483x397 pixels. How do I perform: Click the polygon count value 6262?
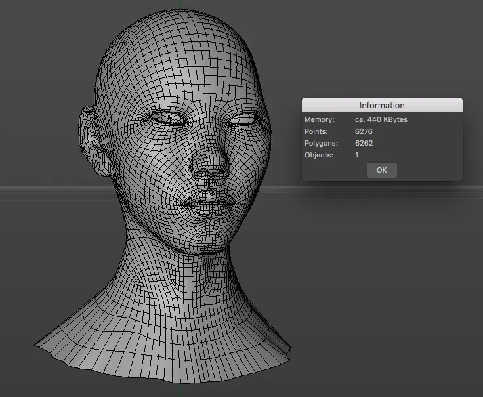click(x=364, y=143)
